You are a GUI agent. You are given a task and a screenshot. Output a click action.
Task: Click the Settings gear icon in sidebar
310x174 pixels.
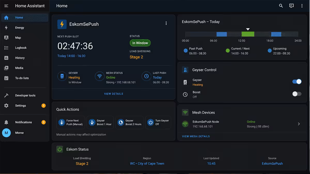6,106
